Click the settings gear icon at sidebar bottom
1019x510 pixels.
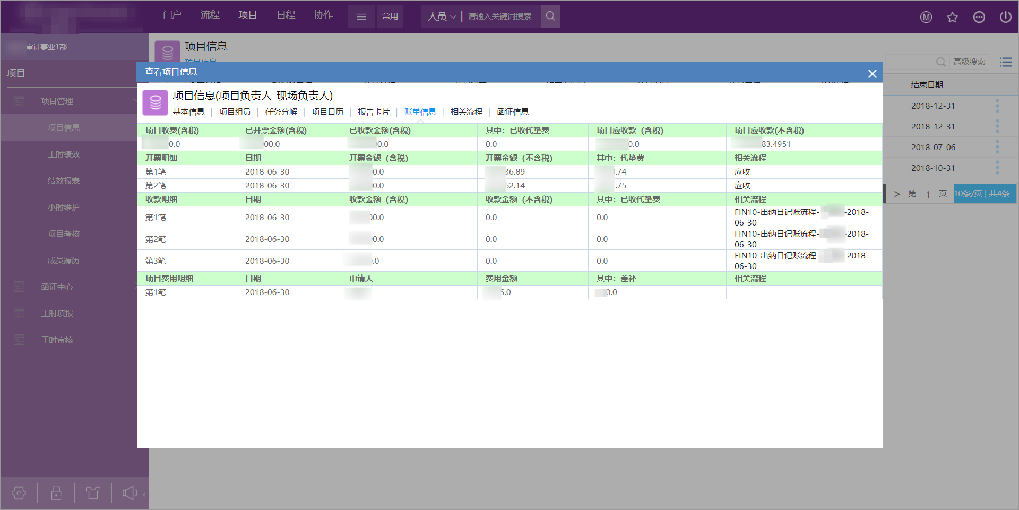pos(19,493)
